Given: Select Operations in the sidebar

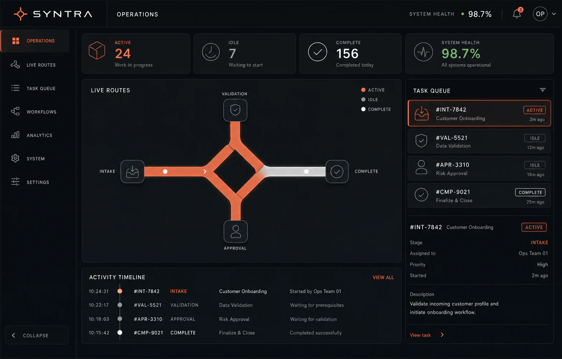Looking at the screenshot, I should click(x=35, y=41).
